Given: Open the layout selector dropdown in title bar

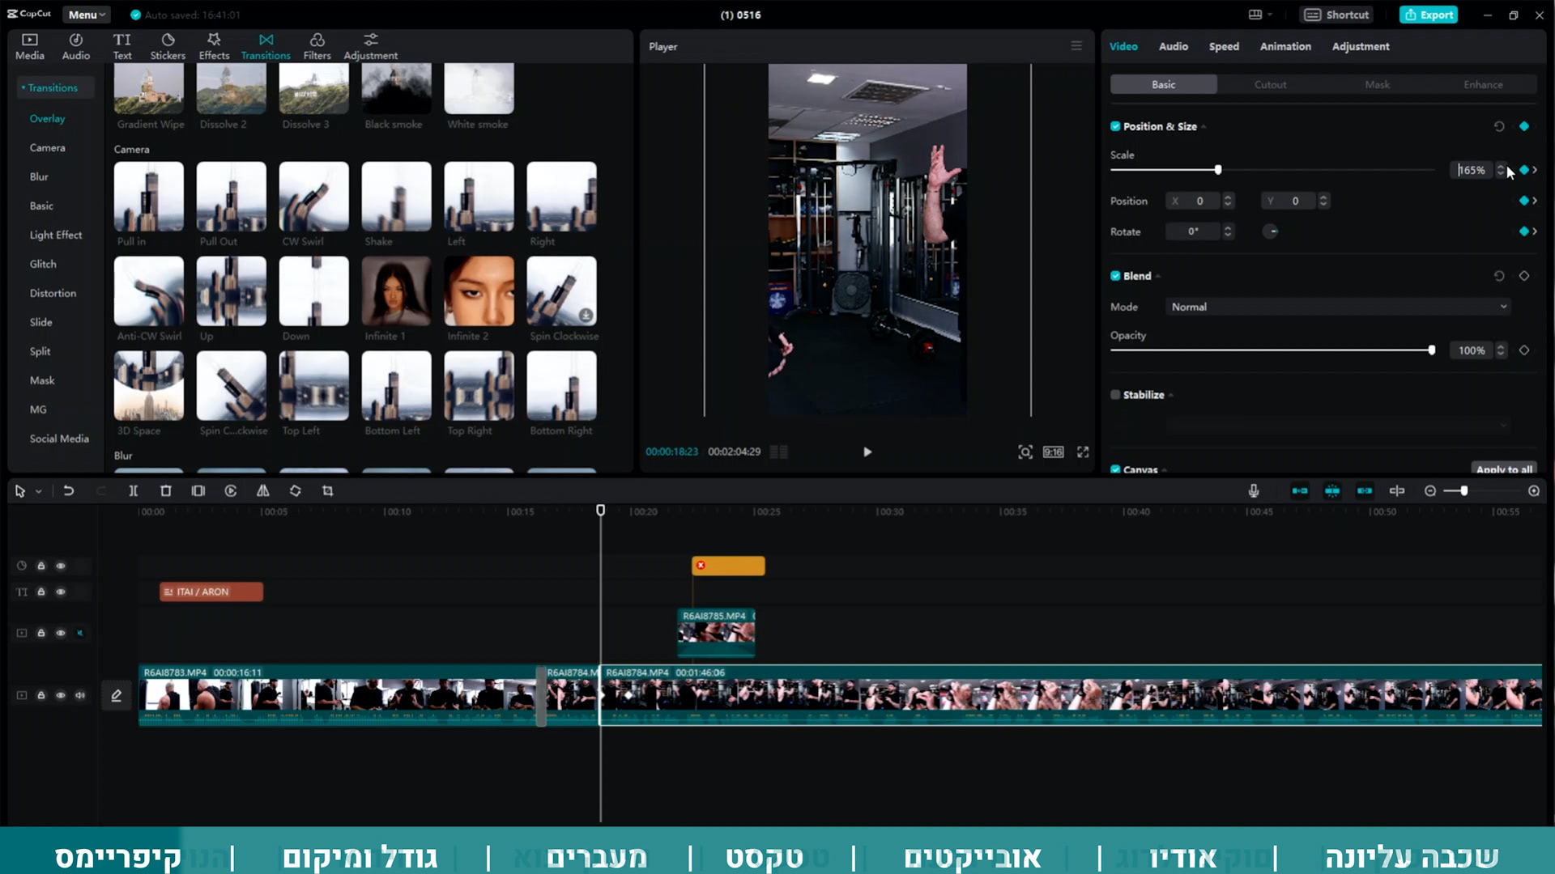Looking at the screenshot, I should point(1260,15).
